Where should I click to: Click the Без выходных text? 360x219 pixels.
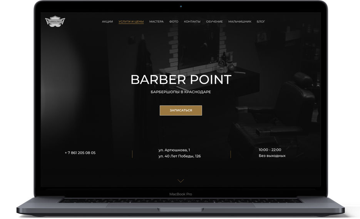pyautogui.click(x=272, y=156)
